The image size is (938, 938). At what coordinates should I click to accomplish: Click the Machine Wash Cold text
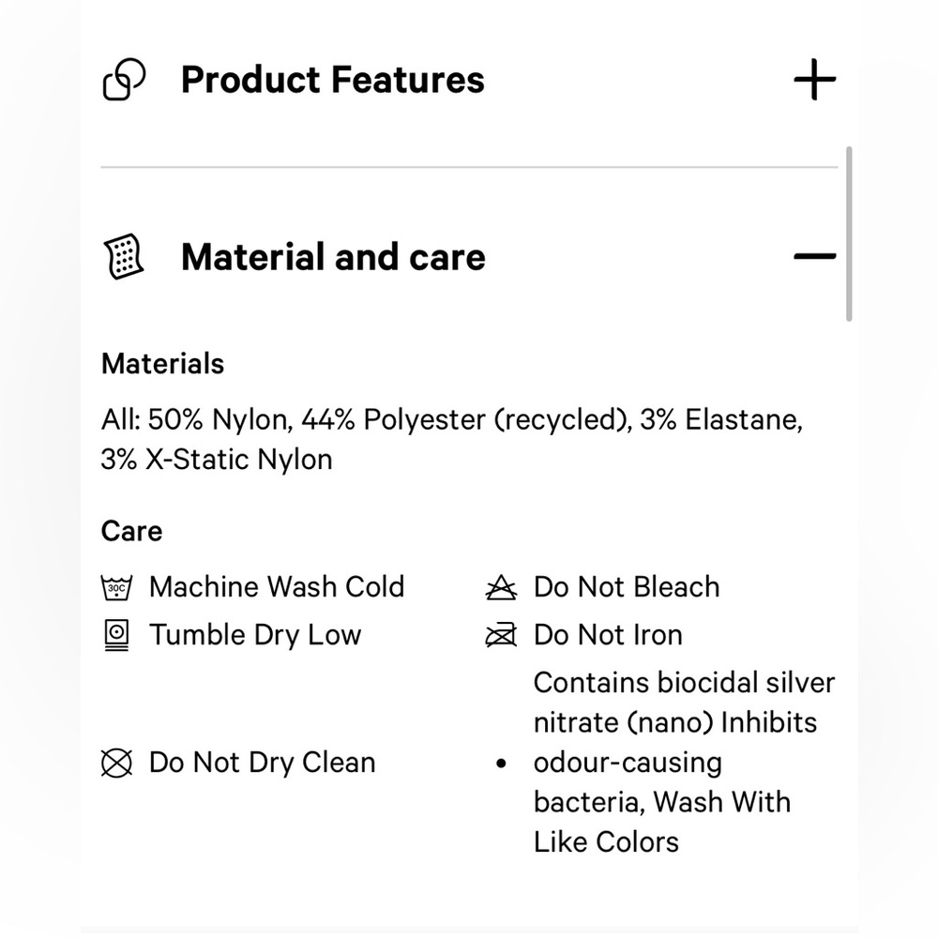pyautogui.click(x=277, y=587)
